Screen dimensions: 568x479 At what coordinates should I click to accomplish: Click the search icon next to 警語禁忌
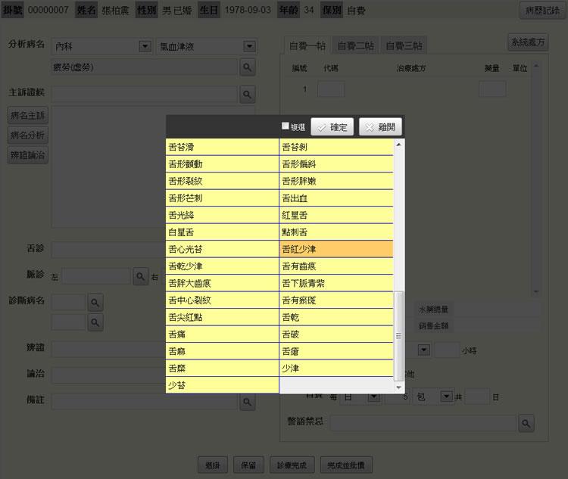point(526,422)
